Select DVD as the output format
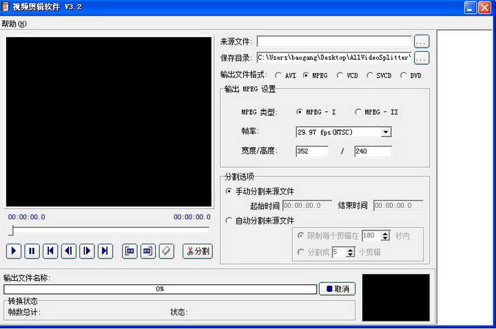 tap(404, 76)
